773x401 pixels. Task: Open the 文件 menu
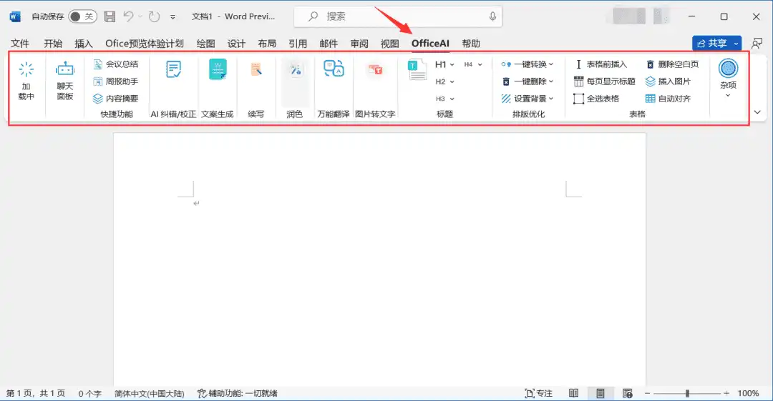[x=20, y=44]
